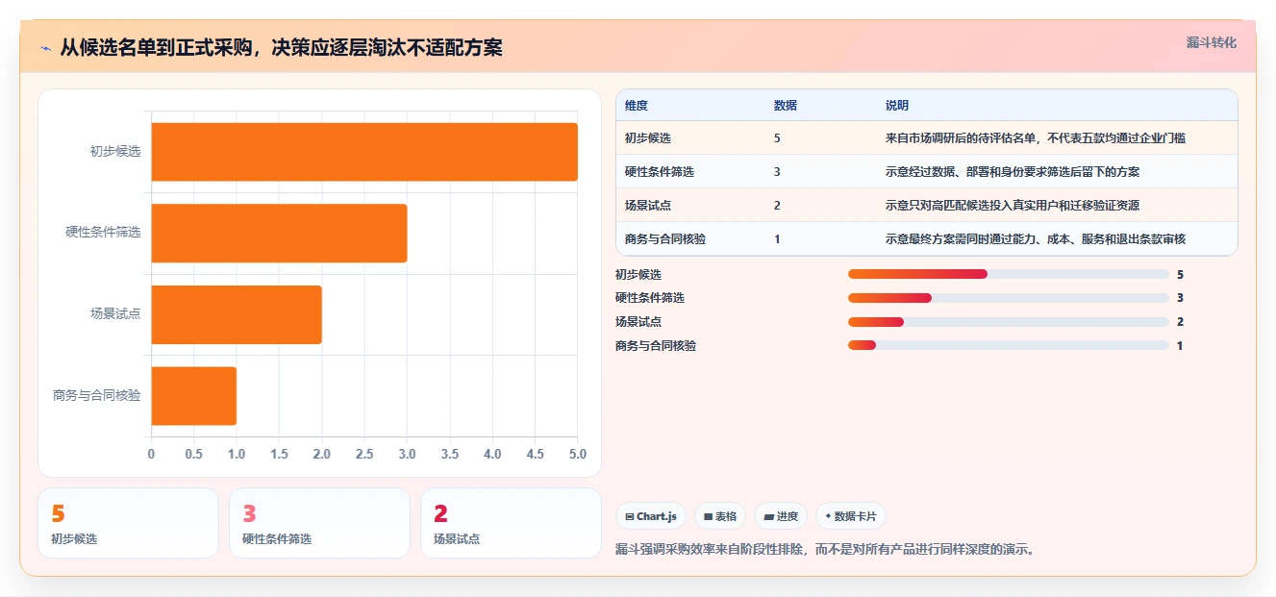Click the 场景试点 bar in the chart
Viewport: 1276px width, 597px height.
coord(237,314)
